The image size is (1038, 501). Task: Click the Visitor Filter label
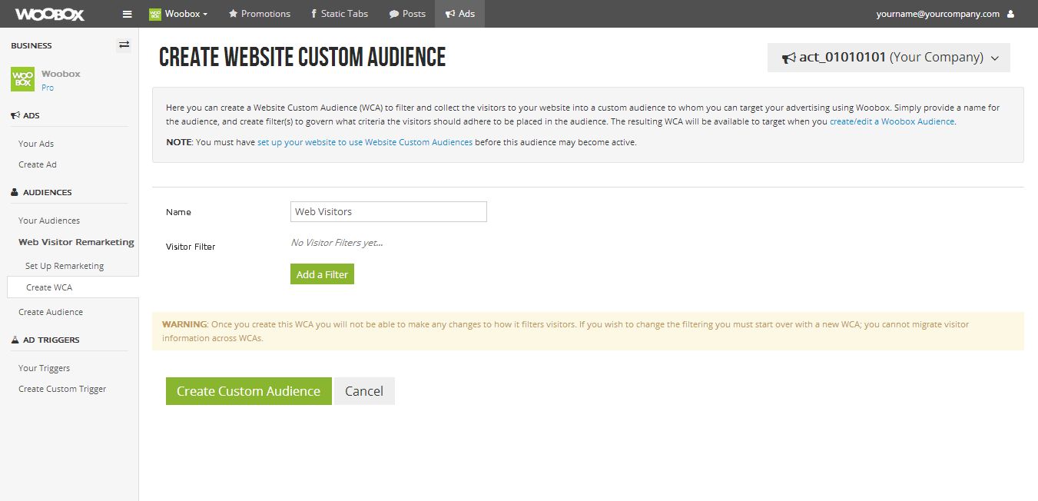pyautogui.click(x=191, y=247)
